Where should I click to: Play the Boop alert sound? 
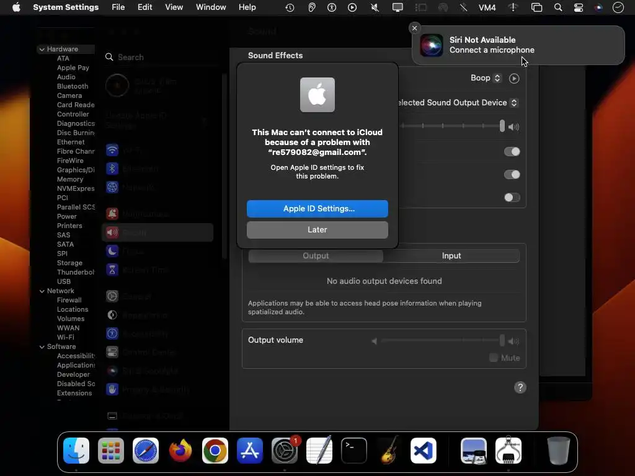[514, 79]
